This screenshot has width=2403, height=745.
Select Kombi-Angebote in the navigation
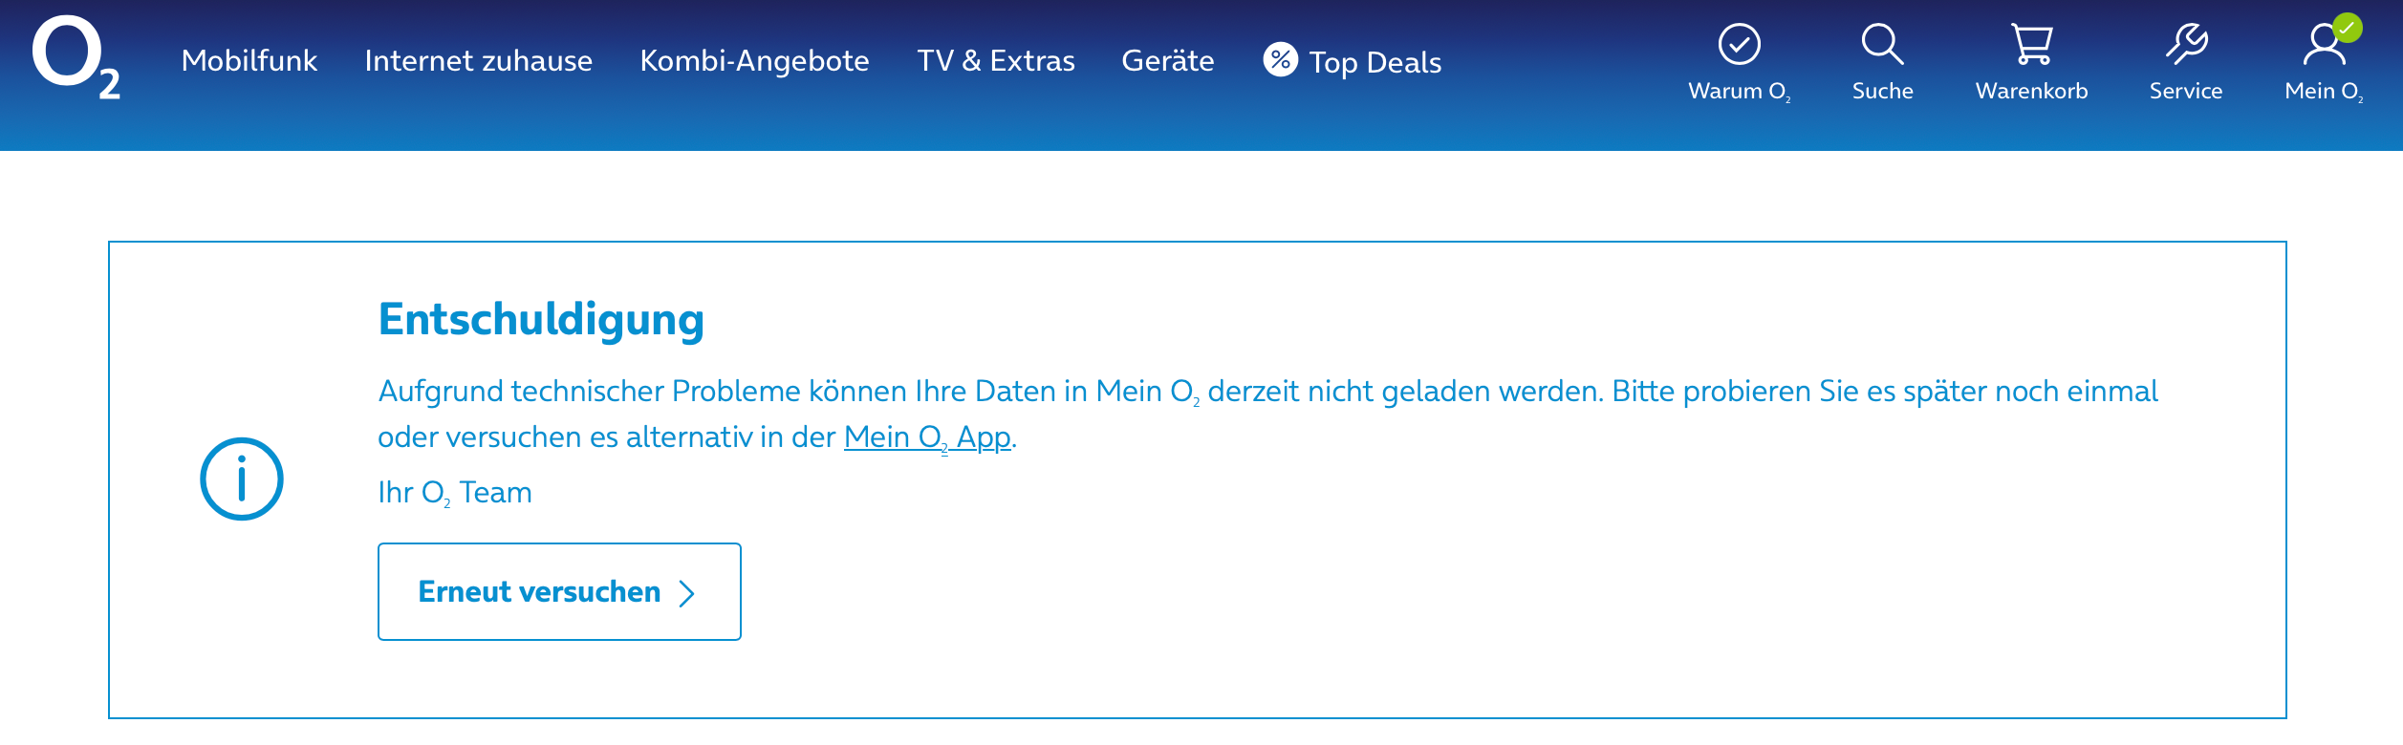point(754,61)
